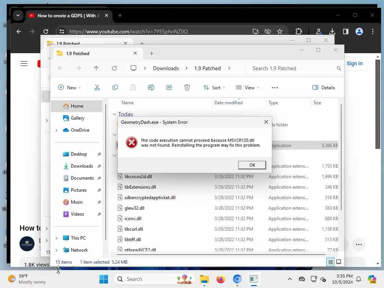The image size is (384, 288).
Task: Open the browser Extensions puzzle icon
Action: pyautogui.click(x=298, y=31)
